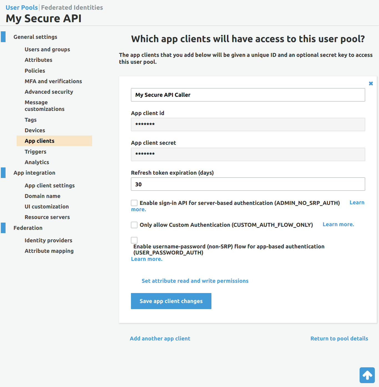This screenshot has height=387, width=379.
Task: Go to Domain name settings
Action: click(x=42, y=196)
